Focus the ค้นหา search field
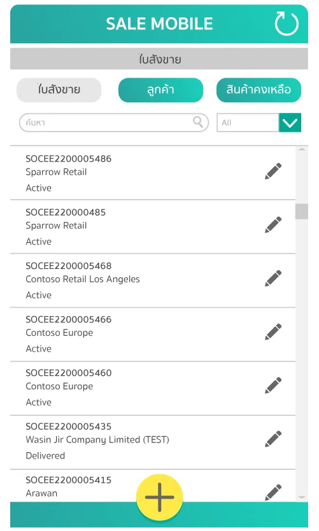The height and width of the screenshot is (531, 319). coord(113,122)
